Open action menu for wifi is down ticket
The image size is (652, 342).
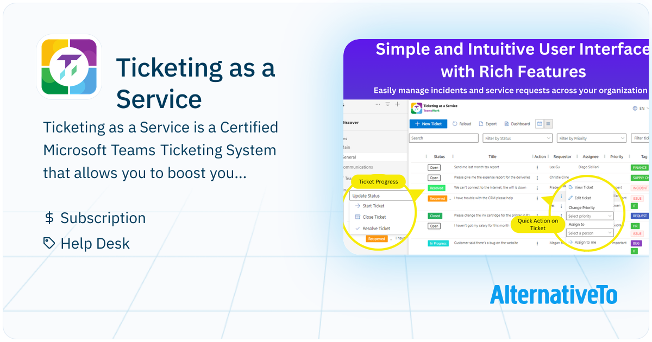[537, 188]
